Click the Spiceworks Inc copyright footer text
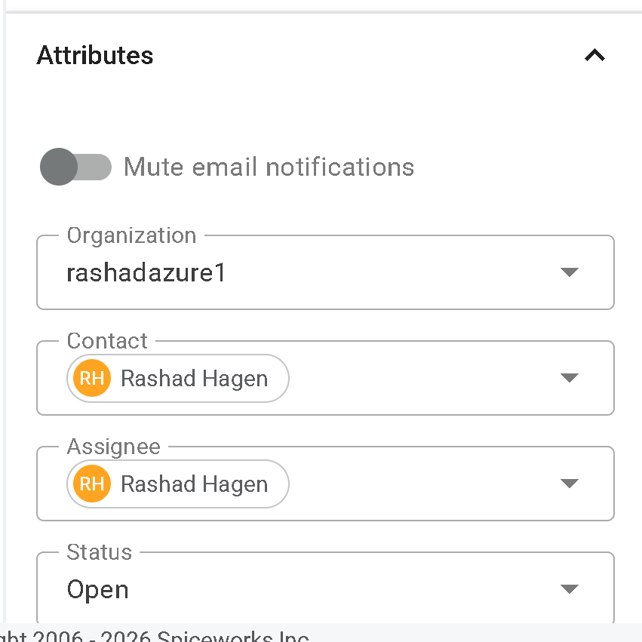Image resolution: width=642 pixels, height=642 pixels. click(x=189, y=636)
